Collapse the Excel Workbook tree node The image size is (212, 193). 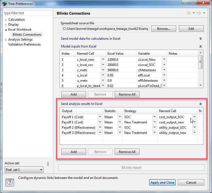click(6, 30)
